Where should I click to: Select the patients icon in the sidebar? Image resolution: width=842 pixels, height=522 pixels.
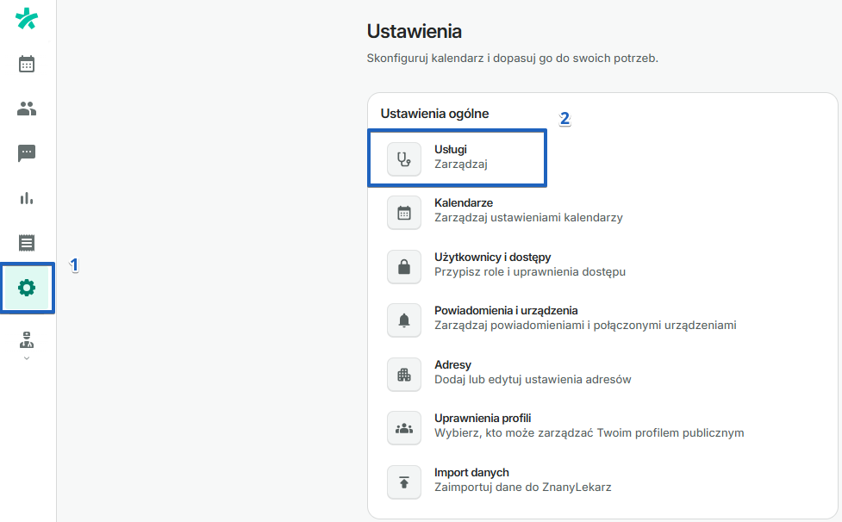coord(26,109)
